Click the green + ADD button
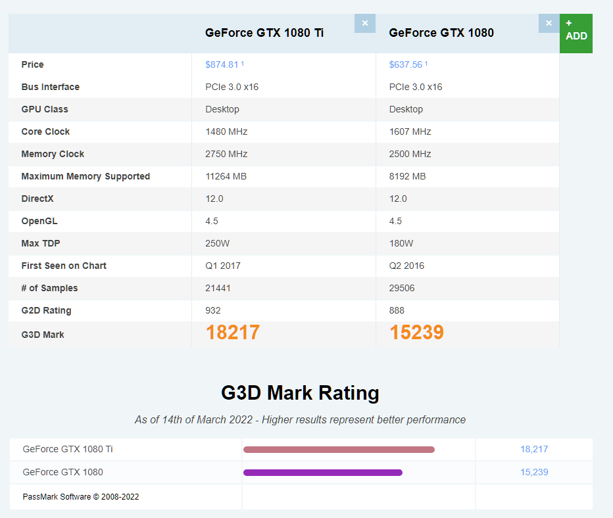613x518 pixels. click(576, 34)
